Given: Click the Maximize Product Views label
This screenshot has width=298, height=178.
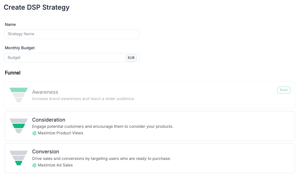Looking at the screenshot, I should [61, 133].
